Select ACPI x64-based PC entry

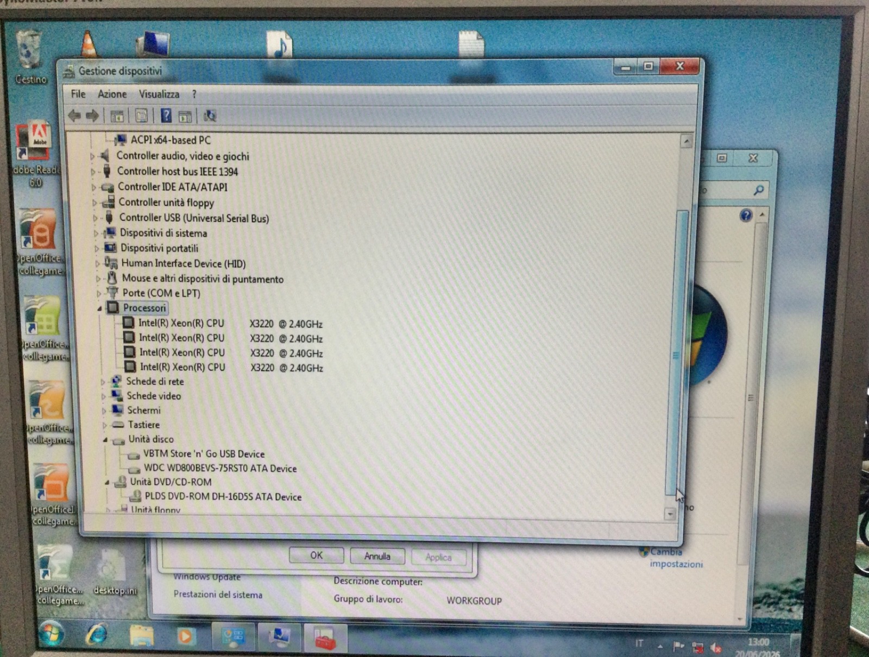(171, 140)
